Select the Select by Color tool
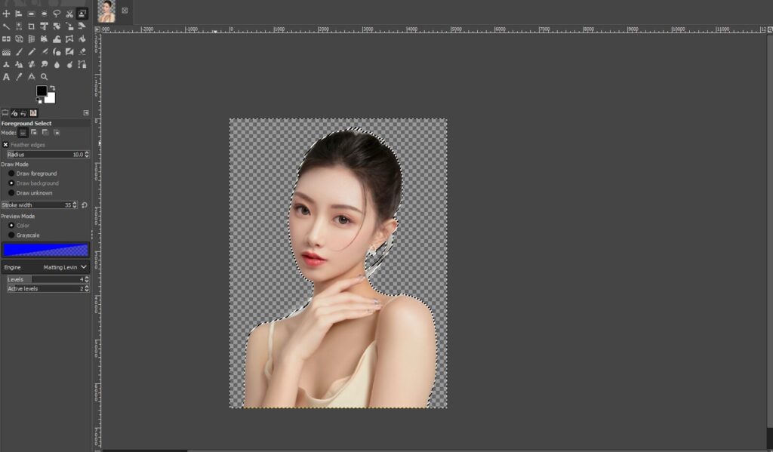This screenshot has height=452, width=773. coord(19,26)
